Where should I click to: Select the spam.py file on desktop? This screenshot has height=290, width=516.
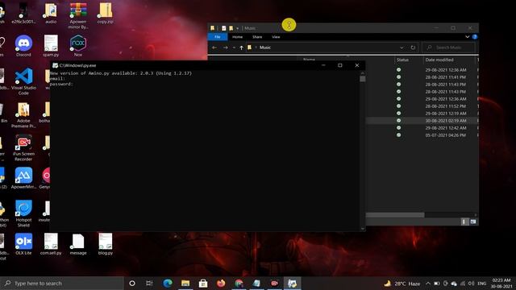tap(51, 46)
